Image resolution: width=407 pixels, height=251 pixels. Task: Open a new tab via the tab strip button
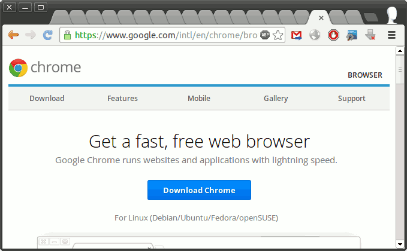click(371, 17)
